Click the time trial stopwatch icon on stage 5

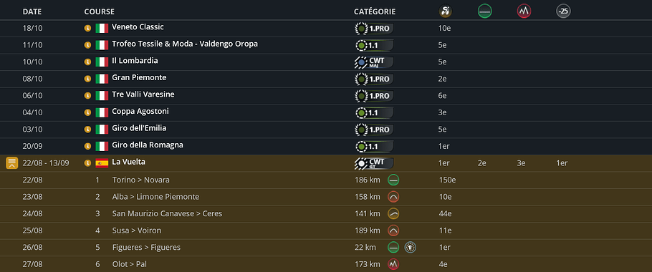click(x=411, y=248)
